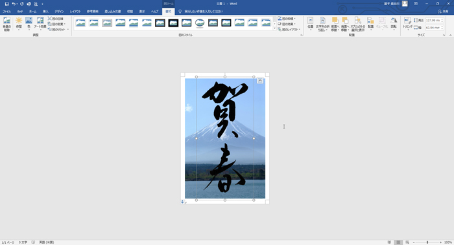454x245 pixels.
Task: Open the Corrections (修整) sun icon
Action: tap(19, 24)
